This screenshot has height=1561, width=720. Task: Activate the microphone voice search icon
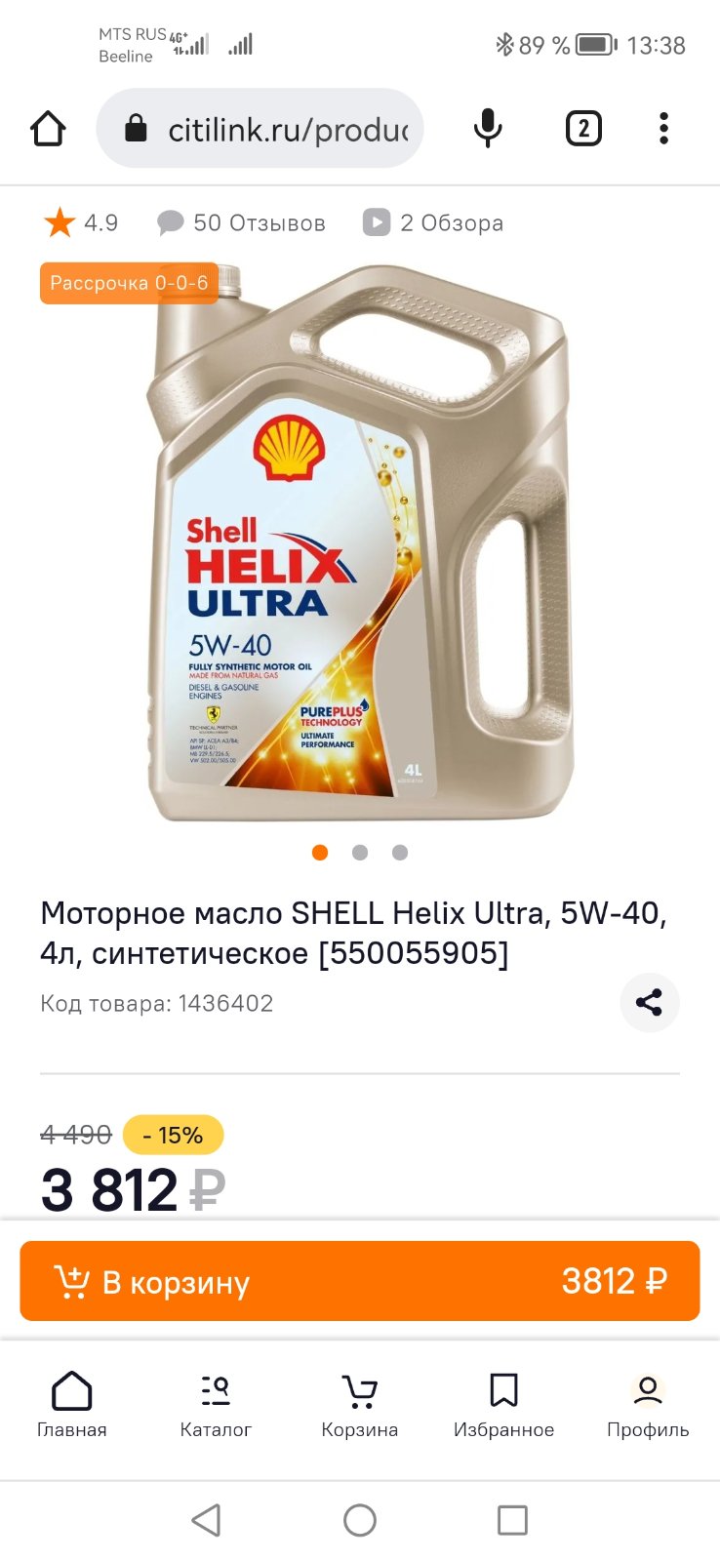(x=488, y=129)
